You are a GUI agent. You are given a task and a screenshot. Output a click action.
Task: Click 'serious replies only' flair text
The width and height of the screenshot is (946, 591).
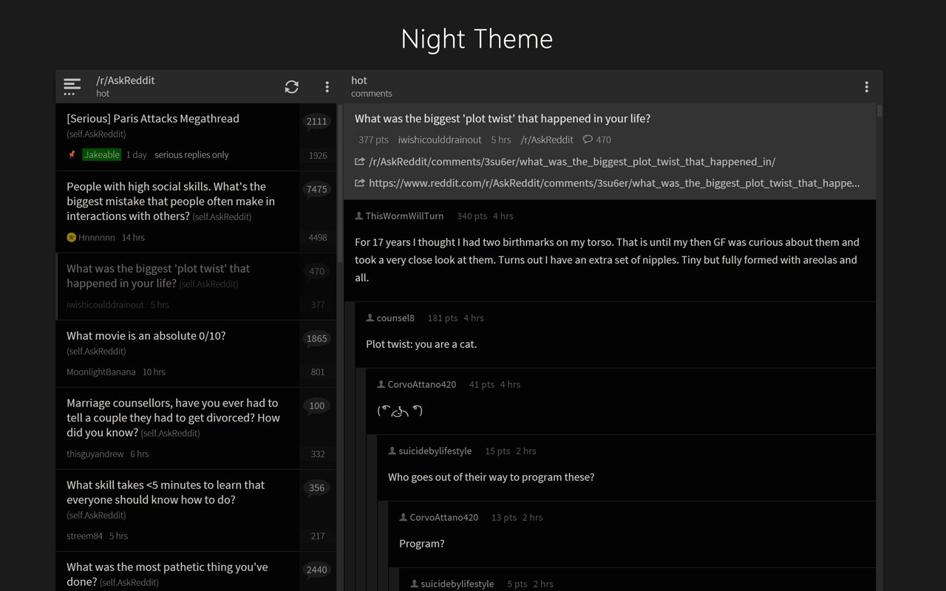coord(191,154)
